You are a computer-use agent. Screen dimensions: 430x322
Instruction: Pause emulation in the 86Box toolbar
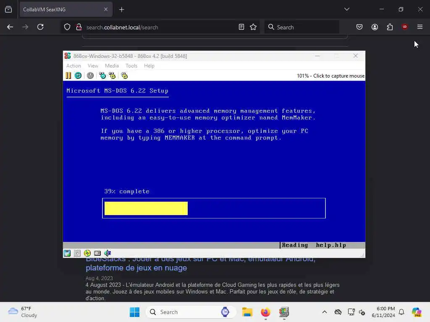point(68,75)
